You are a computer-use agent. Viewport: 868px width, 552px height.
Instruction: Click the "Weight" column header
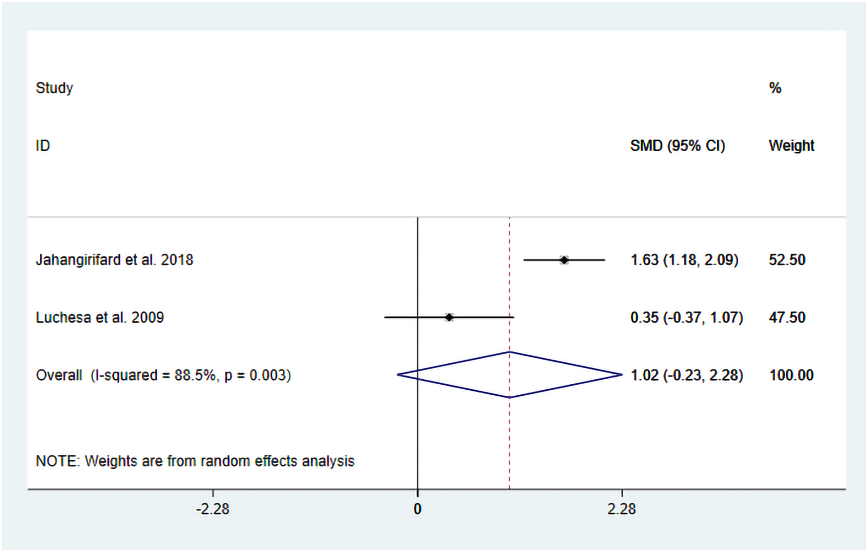791,146
